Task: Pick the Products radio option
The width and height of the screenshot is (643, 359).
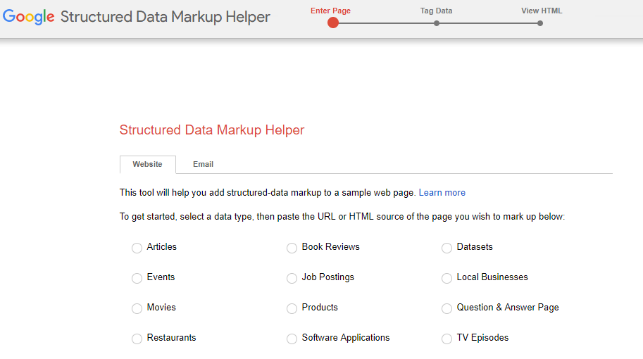Action: pos(292,308)
